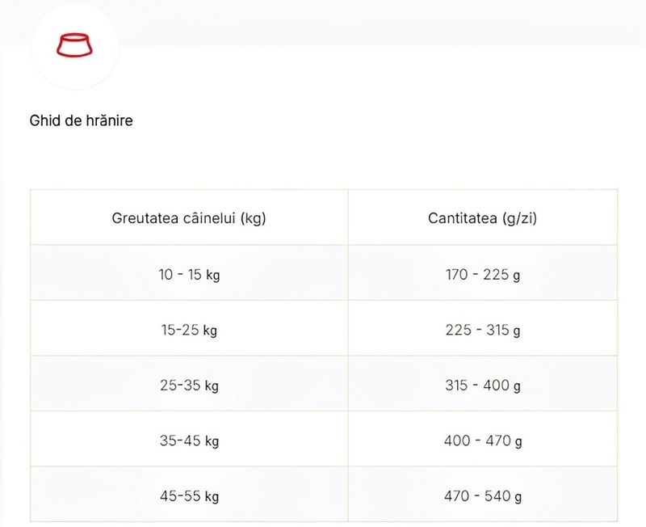Select the 170 - 225 g quantity cell
The width and height of the screenshot is (646, 527).
coord(482,273)
